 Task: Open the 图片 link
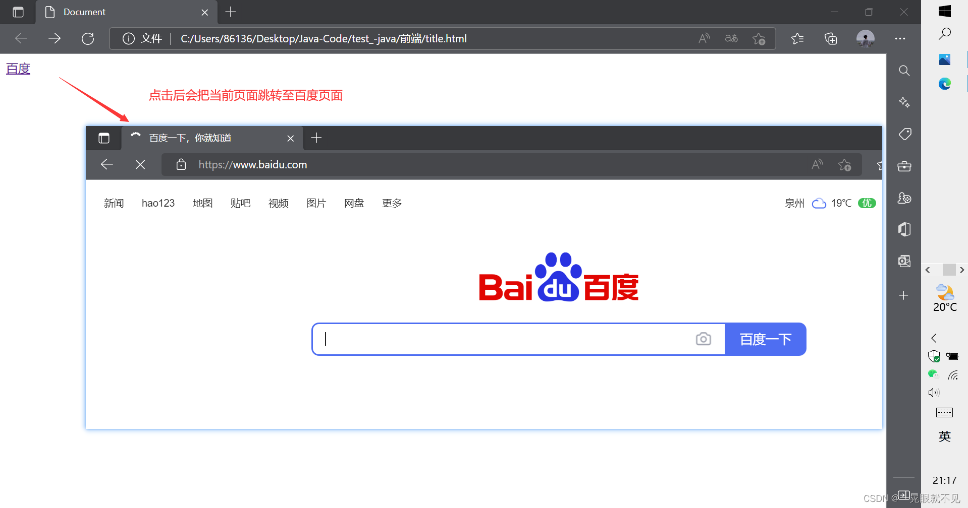pyautogui.click(x=316, y=203)
